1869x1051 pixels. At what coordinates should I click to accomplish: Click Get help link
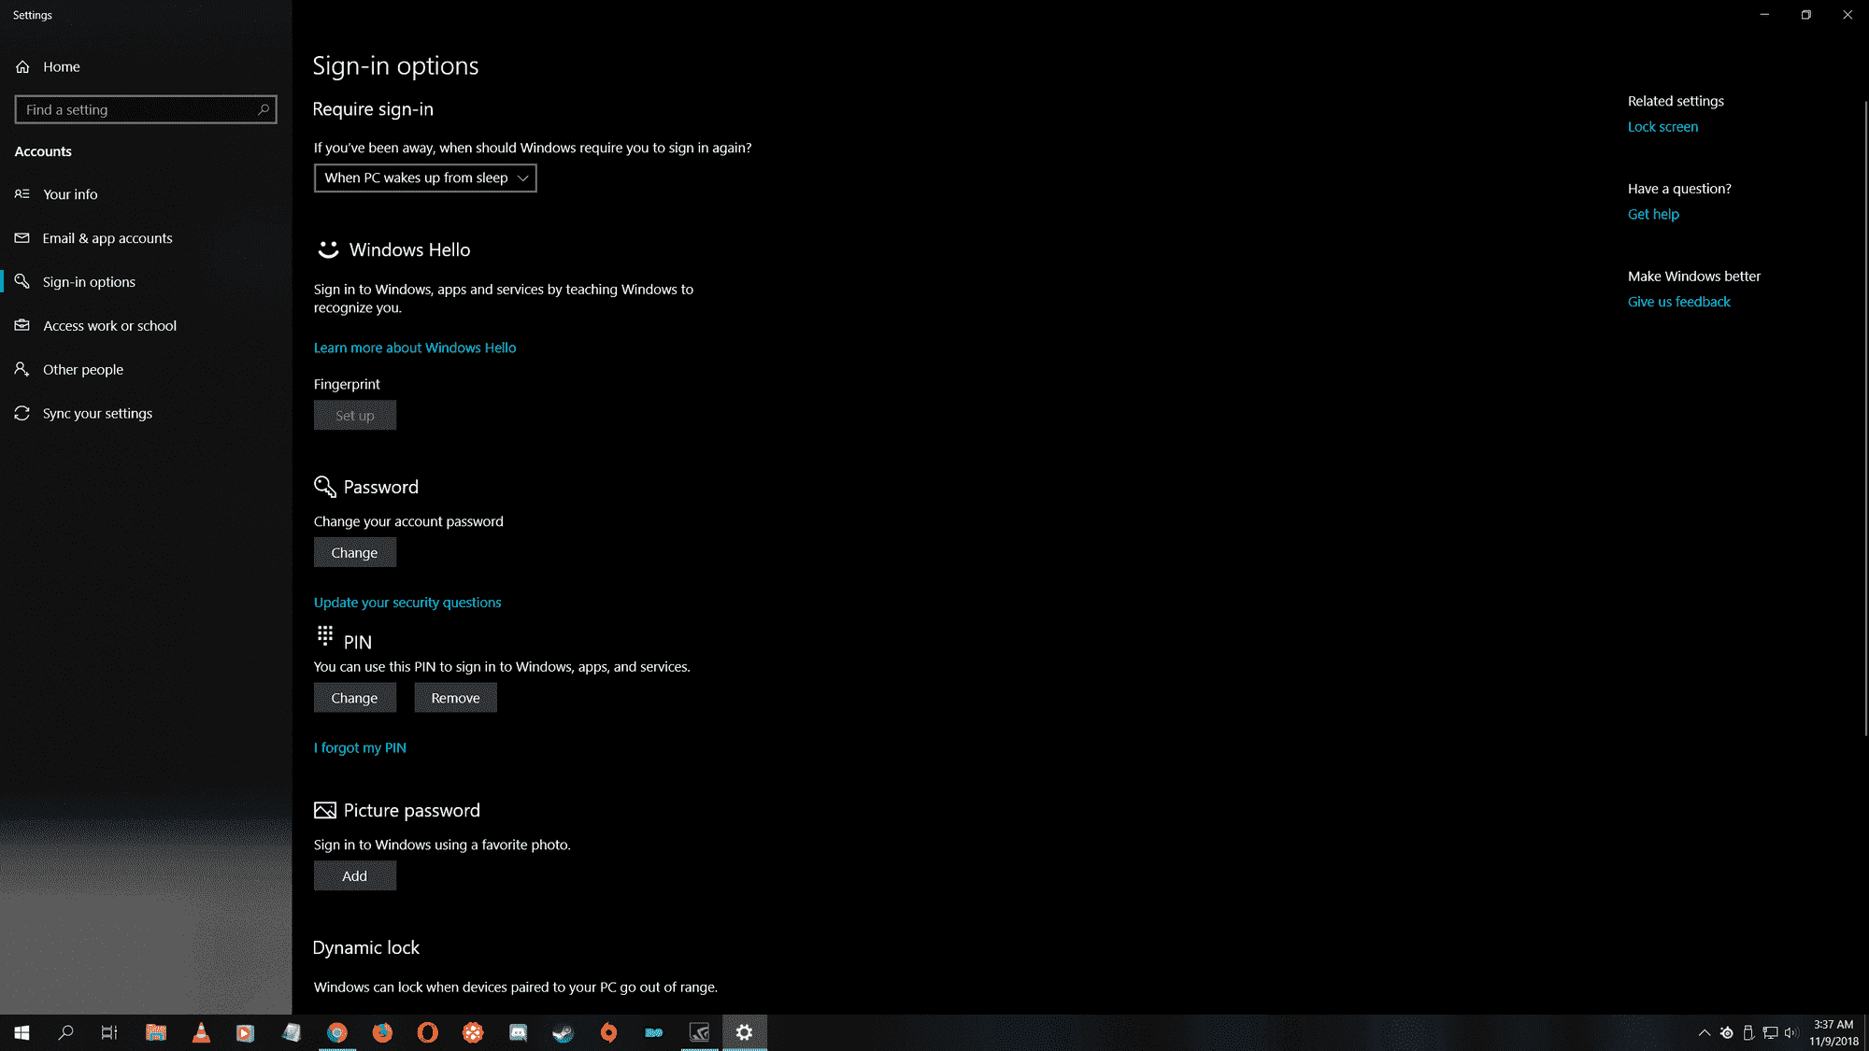coord(1653,215)
